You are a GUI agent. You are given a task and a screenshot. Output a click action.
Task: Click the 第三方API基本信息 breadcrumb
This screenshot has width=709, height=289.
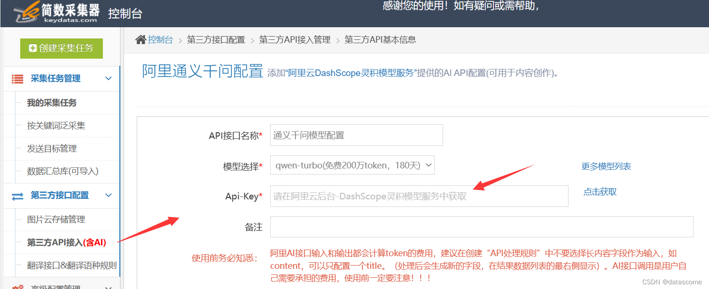pyautogui.click(x=381, y=40)
